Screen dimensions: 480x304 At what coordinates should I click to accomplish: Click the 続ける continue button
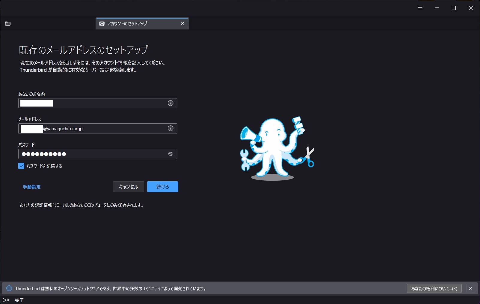[163, 187]
